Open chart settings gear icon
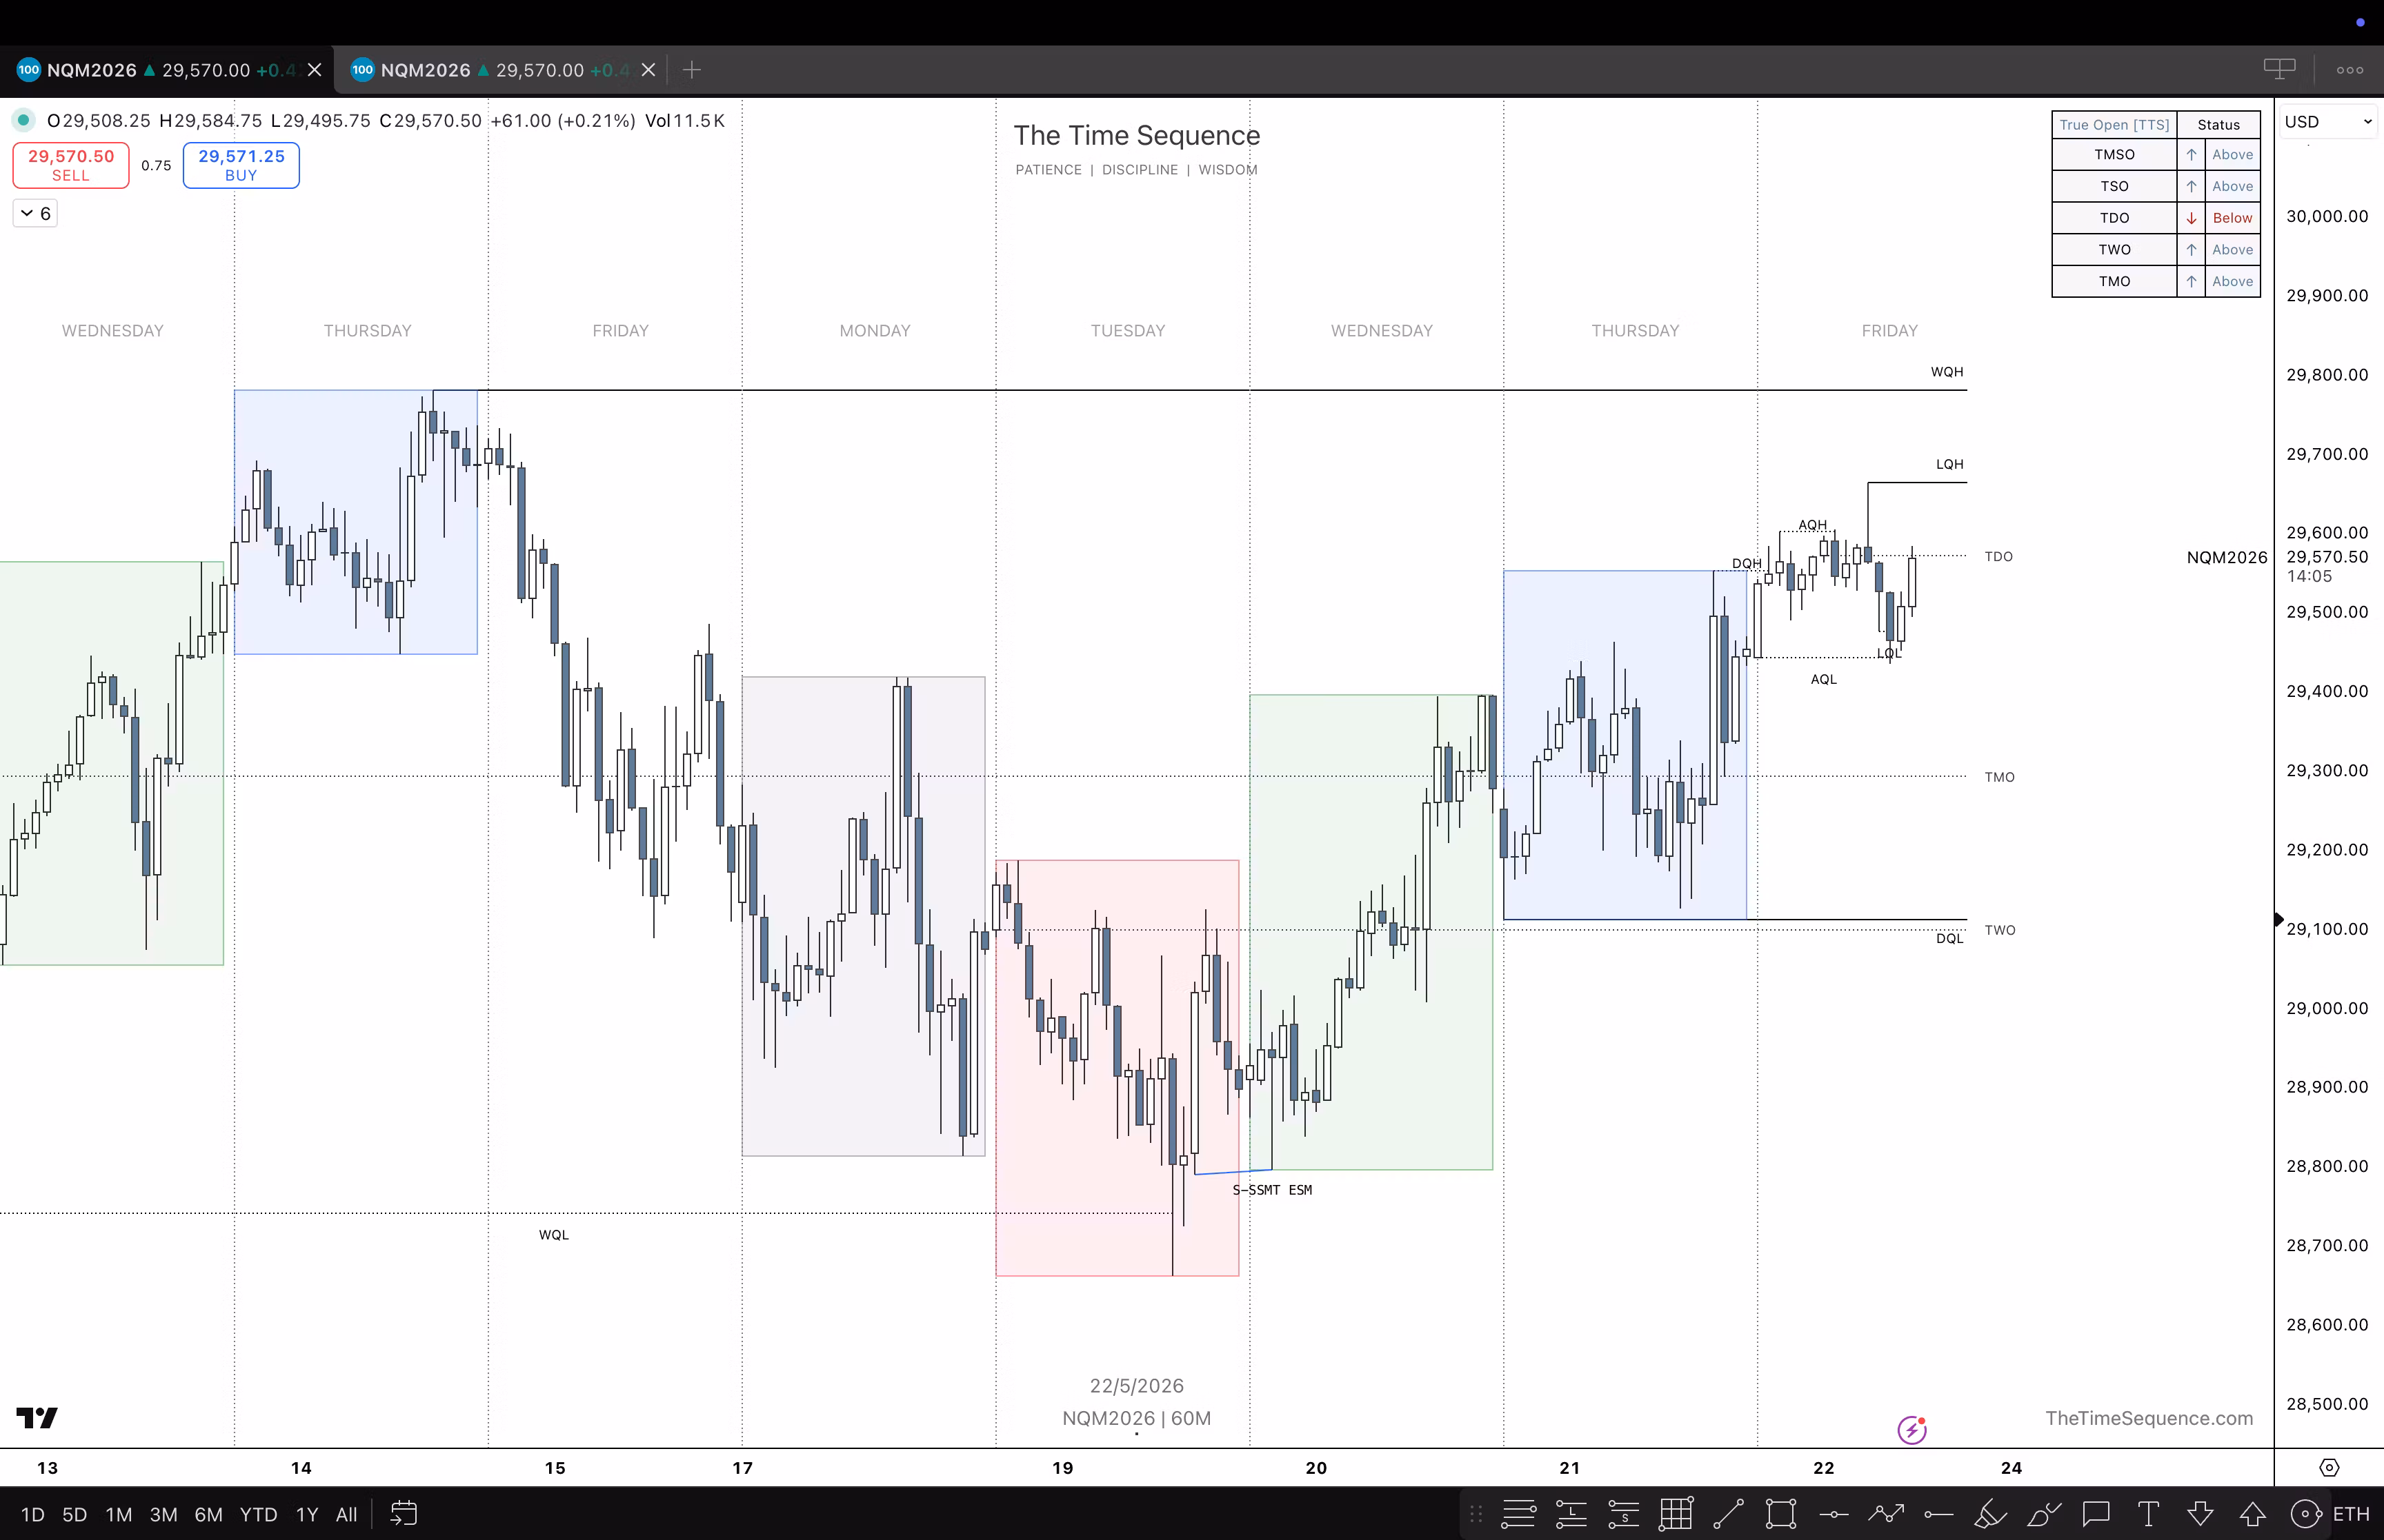2384x1540 pixels. [x=2329, y=1467]
